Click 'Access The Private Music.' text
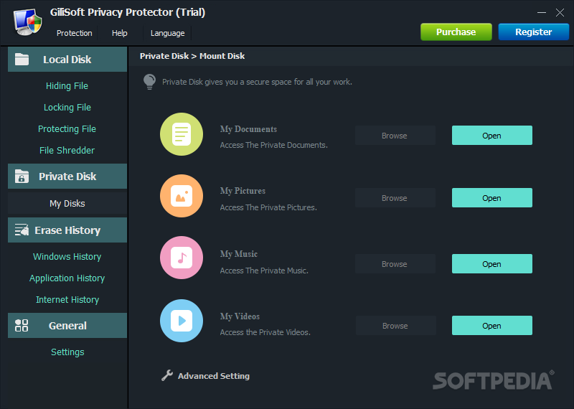The image size is (574, 409). point(264,271)
